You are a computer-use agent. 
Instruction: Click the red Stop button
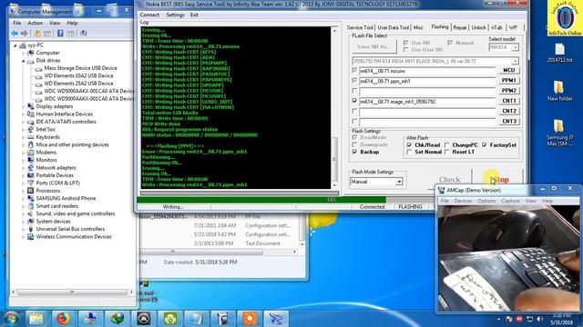498,180
